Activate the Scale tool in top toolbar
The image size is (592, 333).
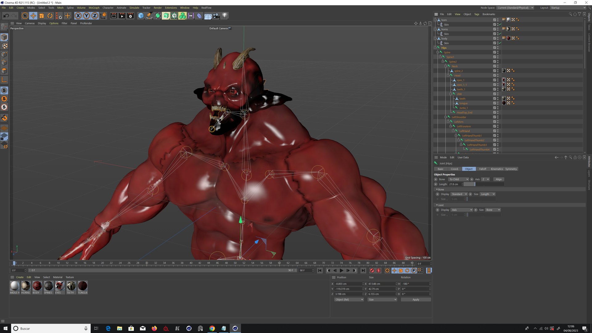[x=42, y=16]
